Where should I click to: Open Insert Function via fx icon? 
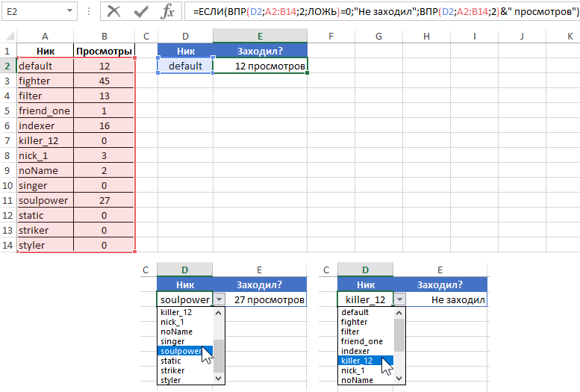(169, 12)
